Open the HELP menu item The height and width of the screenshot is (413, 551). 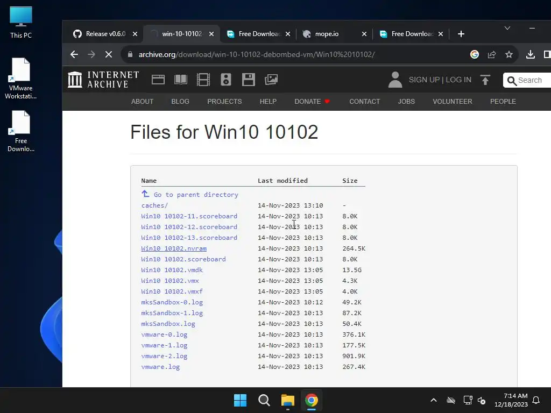point(268,102)
